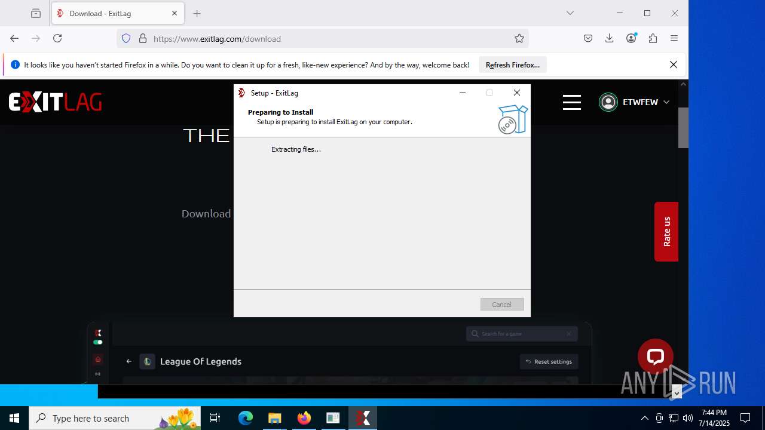Click the site security padlock icon

(x=143, y=39)
